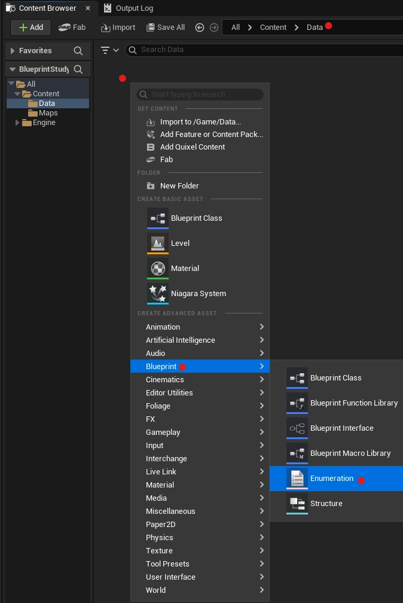Open the Miscellaneous submenu

200,511
